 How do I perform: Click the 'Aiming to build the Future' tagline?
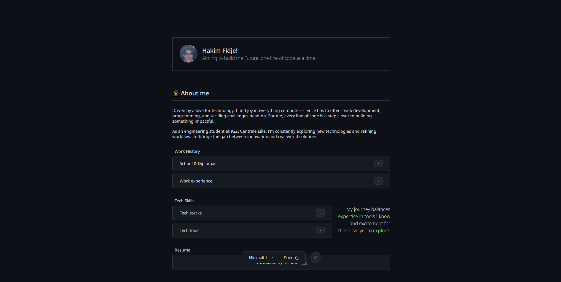[258, 58]
